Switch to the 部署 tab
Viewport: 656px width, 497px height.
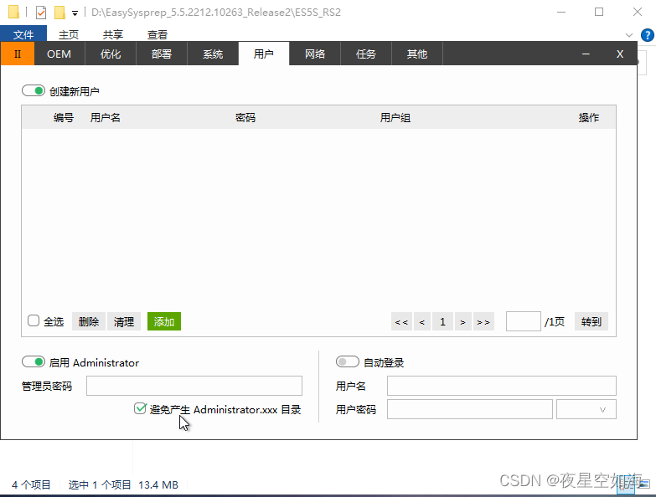click(x=162, y=54)
